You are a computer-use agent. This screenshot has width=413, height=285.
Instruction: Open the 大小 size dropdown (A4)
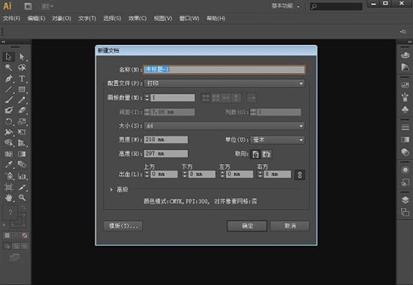[x=225, y=126]
